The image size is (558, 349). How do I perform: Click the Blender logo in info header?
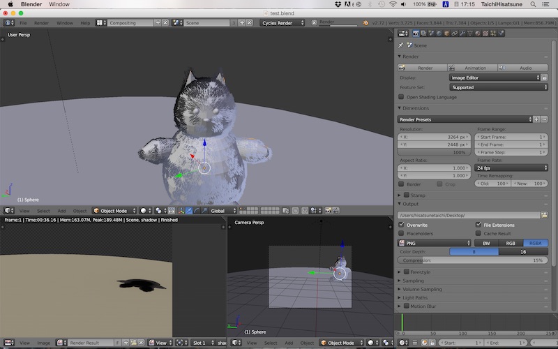[365, 23]
